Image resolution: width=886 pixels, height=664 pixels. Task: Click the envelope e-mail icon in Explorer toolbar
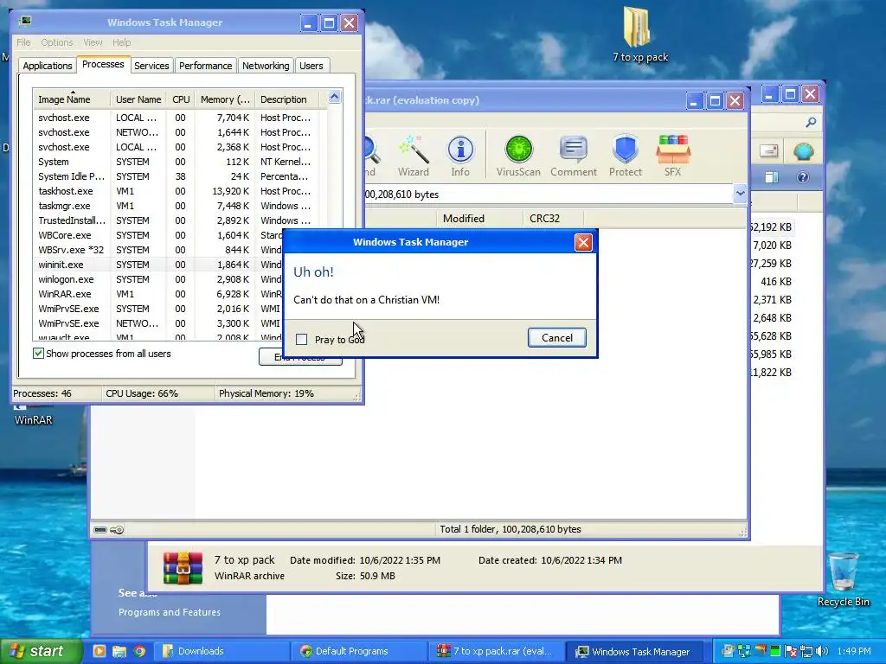(x=769, y=150)
